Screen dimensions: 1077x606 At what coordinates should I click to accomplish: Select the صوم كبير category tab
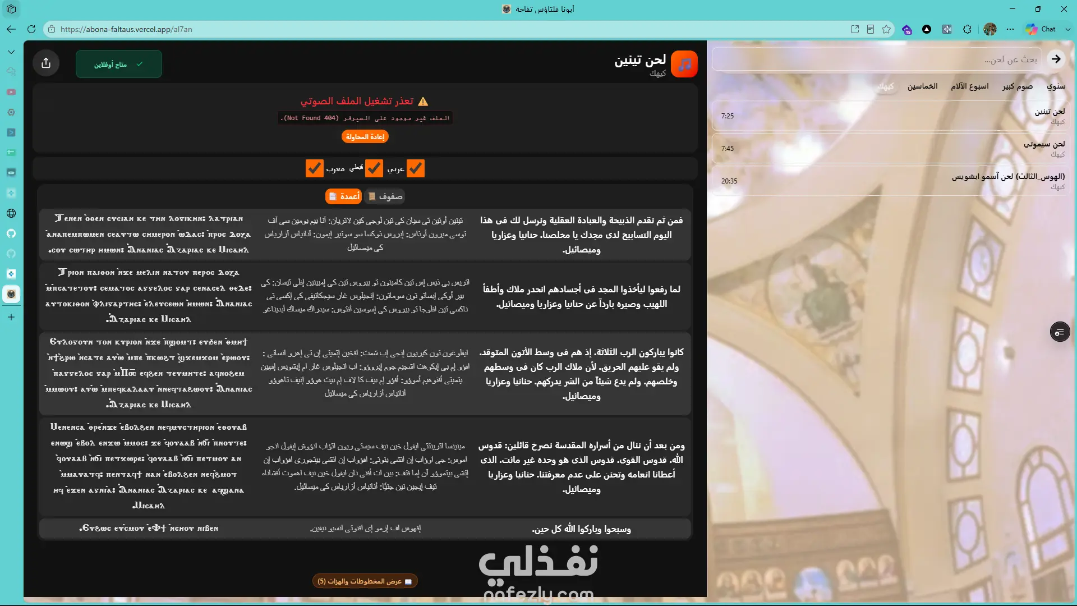point(1018,86)
